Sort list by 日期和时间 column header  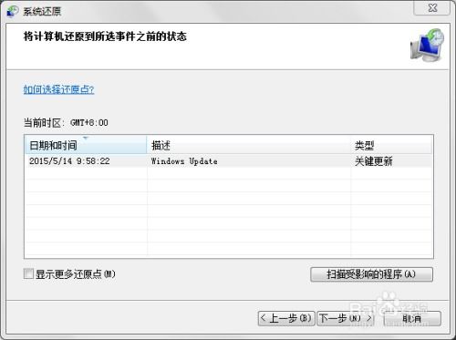86,145
